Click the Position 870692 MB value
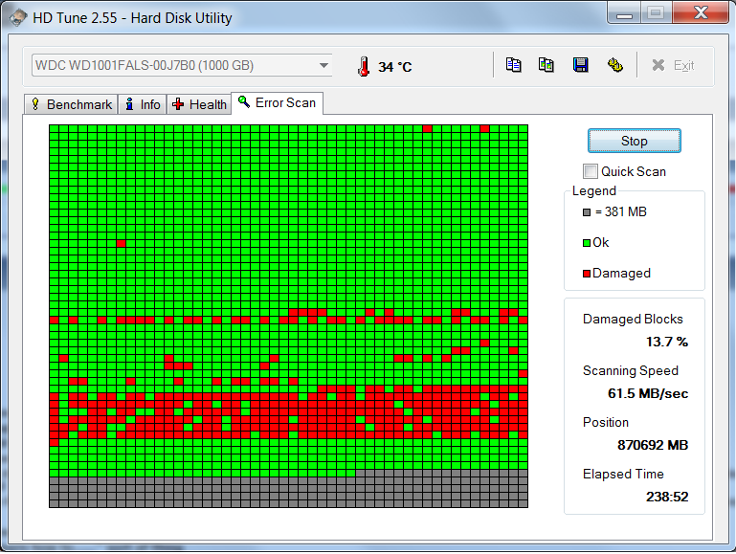Image resolution: width=736 pixels, height=554 pixels. 653,445
